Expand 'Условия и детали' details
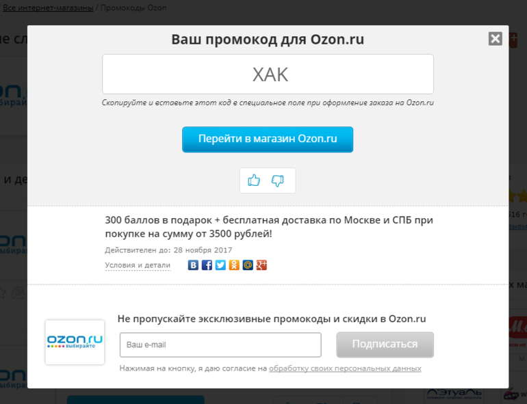Image resolution: width=527 pixels, height=404 pixels. 138,265
